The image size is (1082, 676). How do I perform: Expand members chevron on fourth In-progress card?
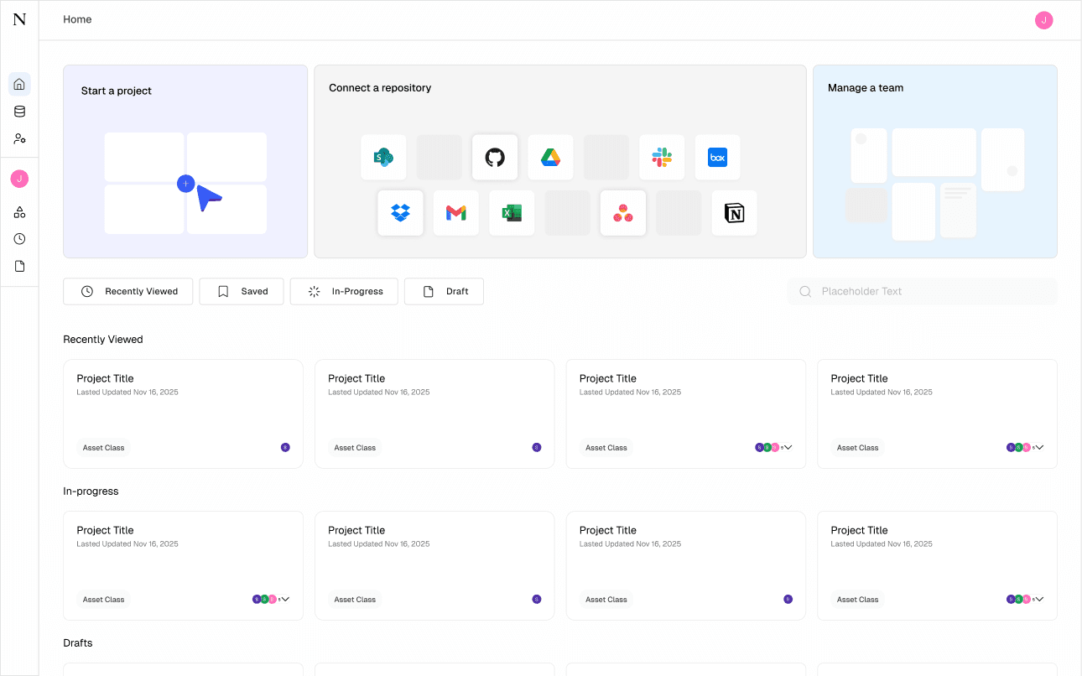tap(1039, 600)
